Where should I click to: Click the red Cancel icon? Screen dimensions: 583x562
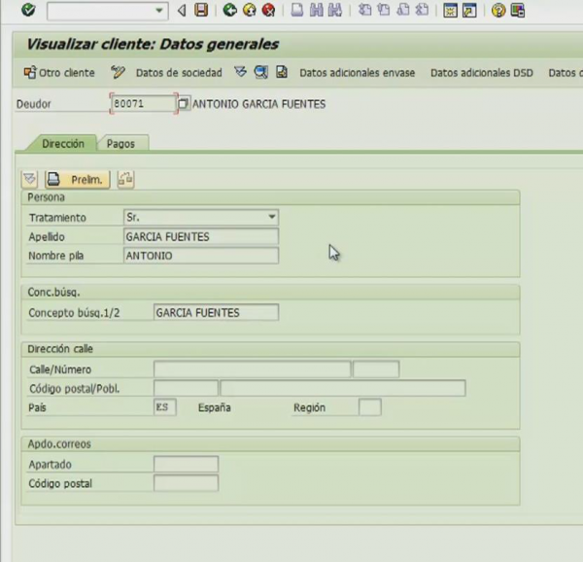tap(268, 10)
